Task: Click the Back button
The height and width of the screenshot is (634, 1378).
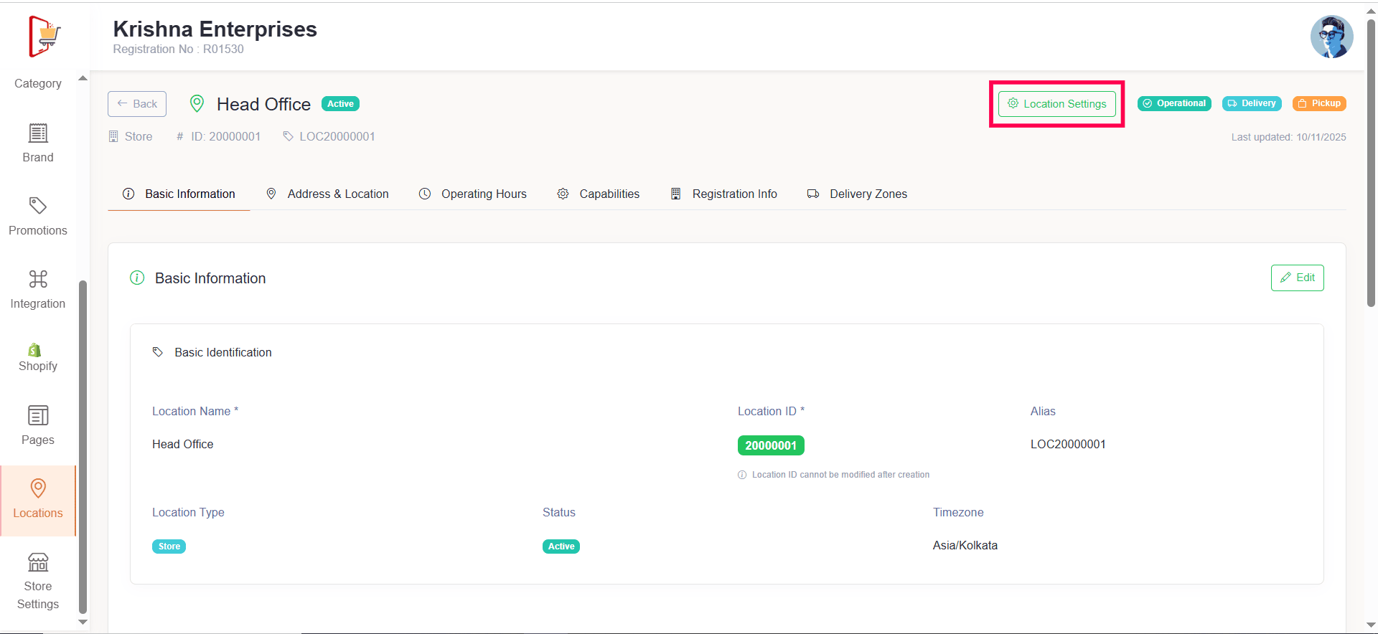Action: pyautogui.click(x=137, y=104)
